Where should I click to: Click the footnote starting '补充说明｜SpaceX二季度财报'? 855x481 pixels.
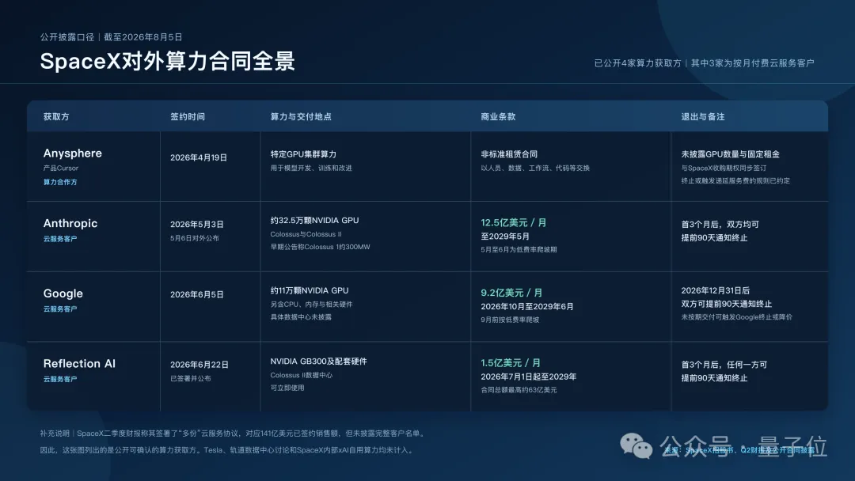(x=234, y=434)
